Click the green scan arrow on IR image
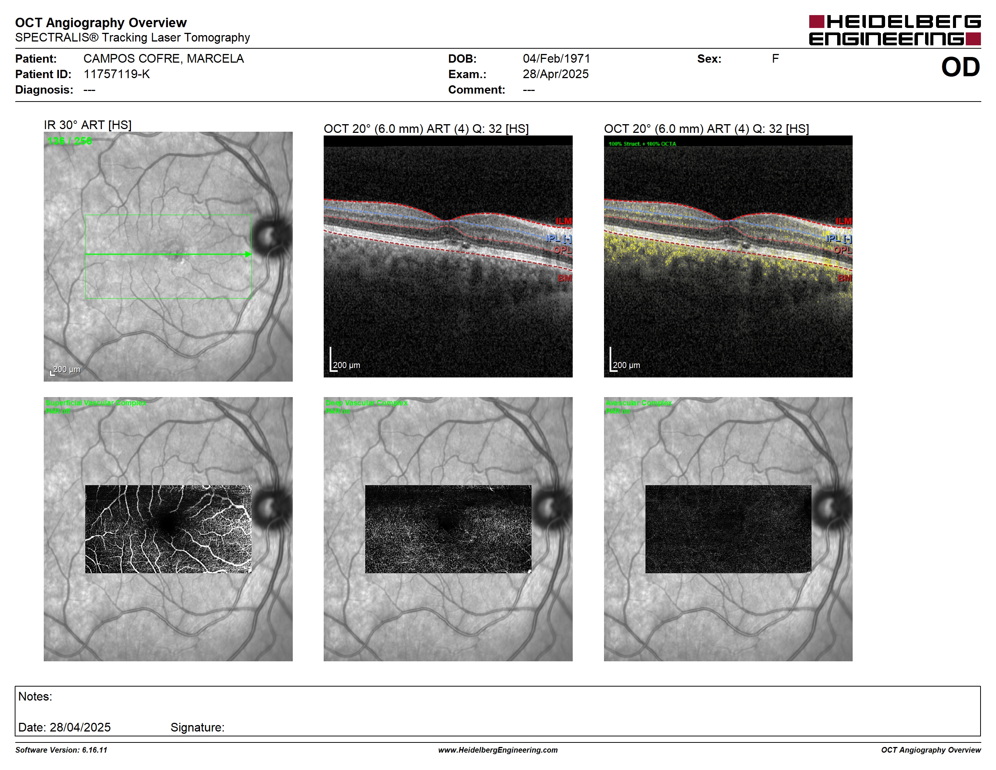Viewport: 996px width, 770px height. (x=168, y=254)
